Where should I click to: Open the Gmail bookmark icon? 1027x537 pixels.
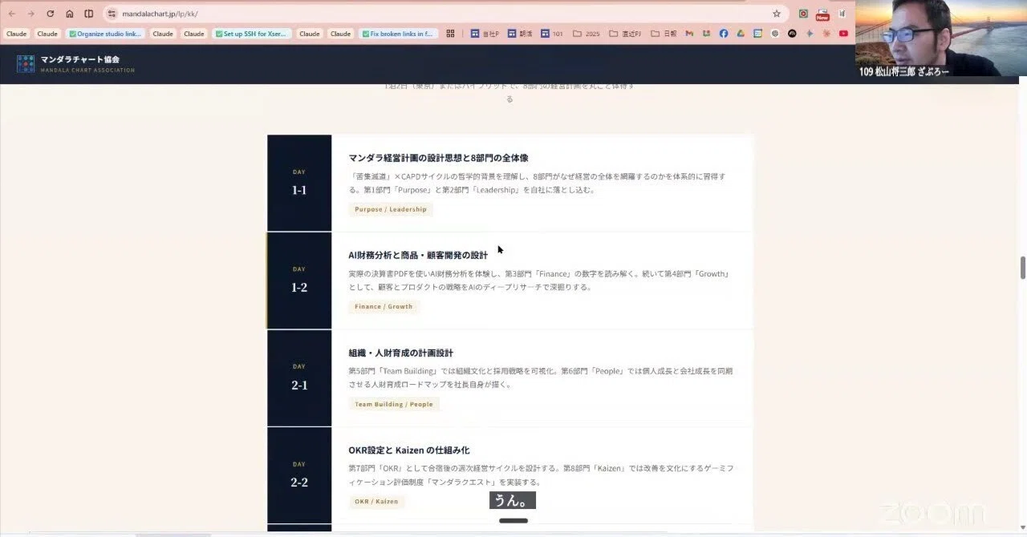tap(689, 34)
